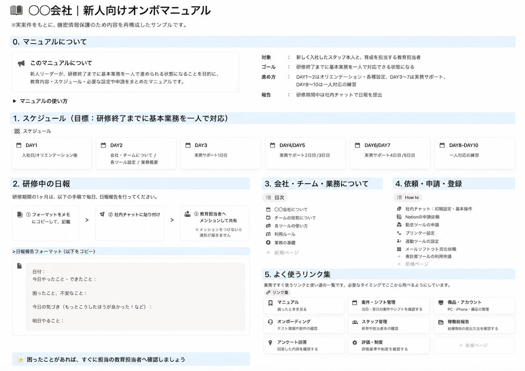Click the gear icon on 評価・制度 card
This screenshot has height=371, width=525.
pyautogui.click(x=355, y=343)
